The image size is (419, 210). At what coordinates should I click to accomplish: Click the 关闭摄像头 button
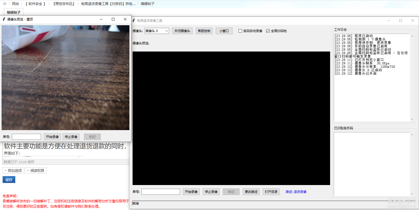coord(182,31)
